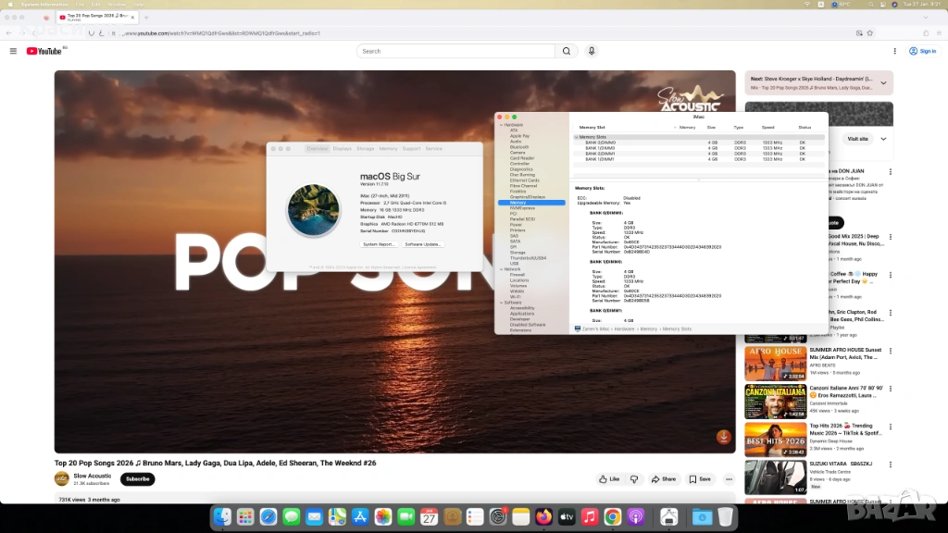
Task: Click the Like thumbs-up icon
Action: point(608,479)
